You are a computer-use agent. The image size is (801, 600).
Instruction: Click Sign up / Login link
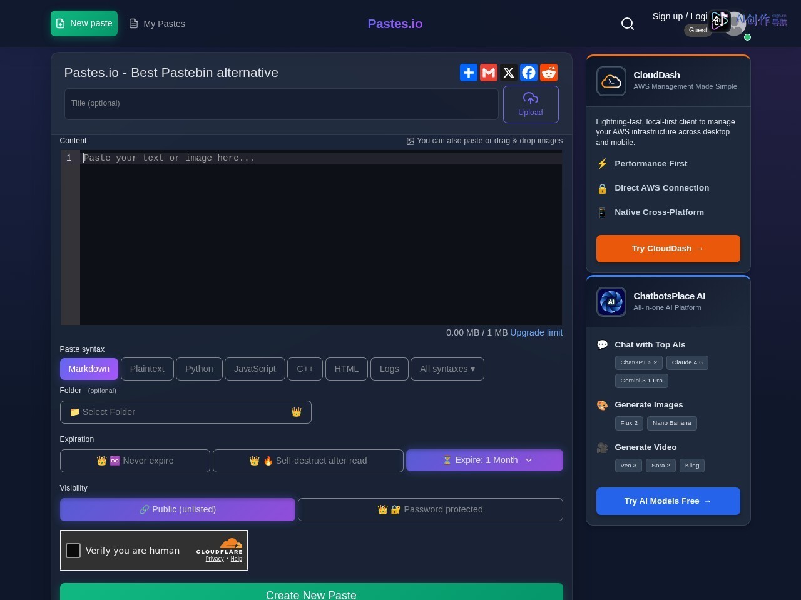(680, 16)
